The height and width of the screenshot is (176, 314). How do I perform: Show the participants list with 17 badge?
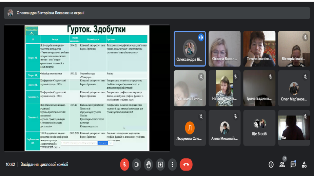click(282, 165)
